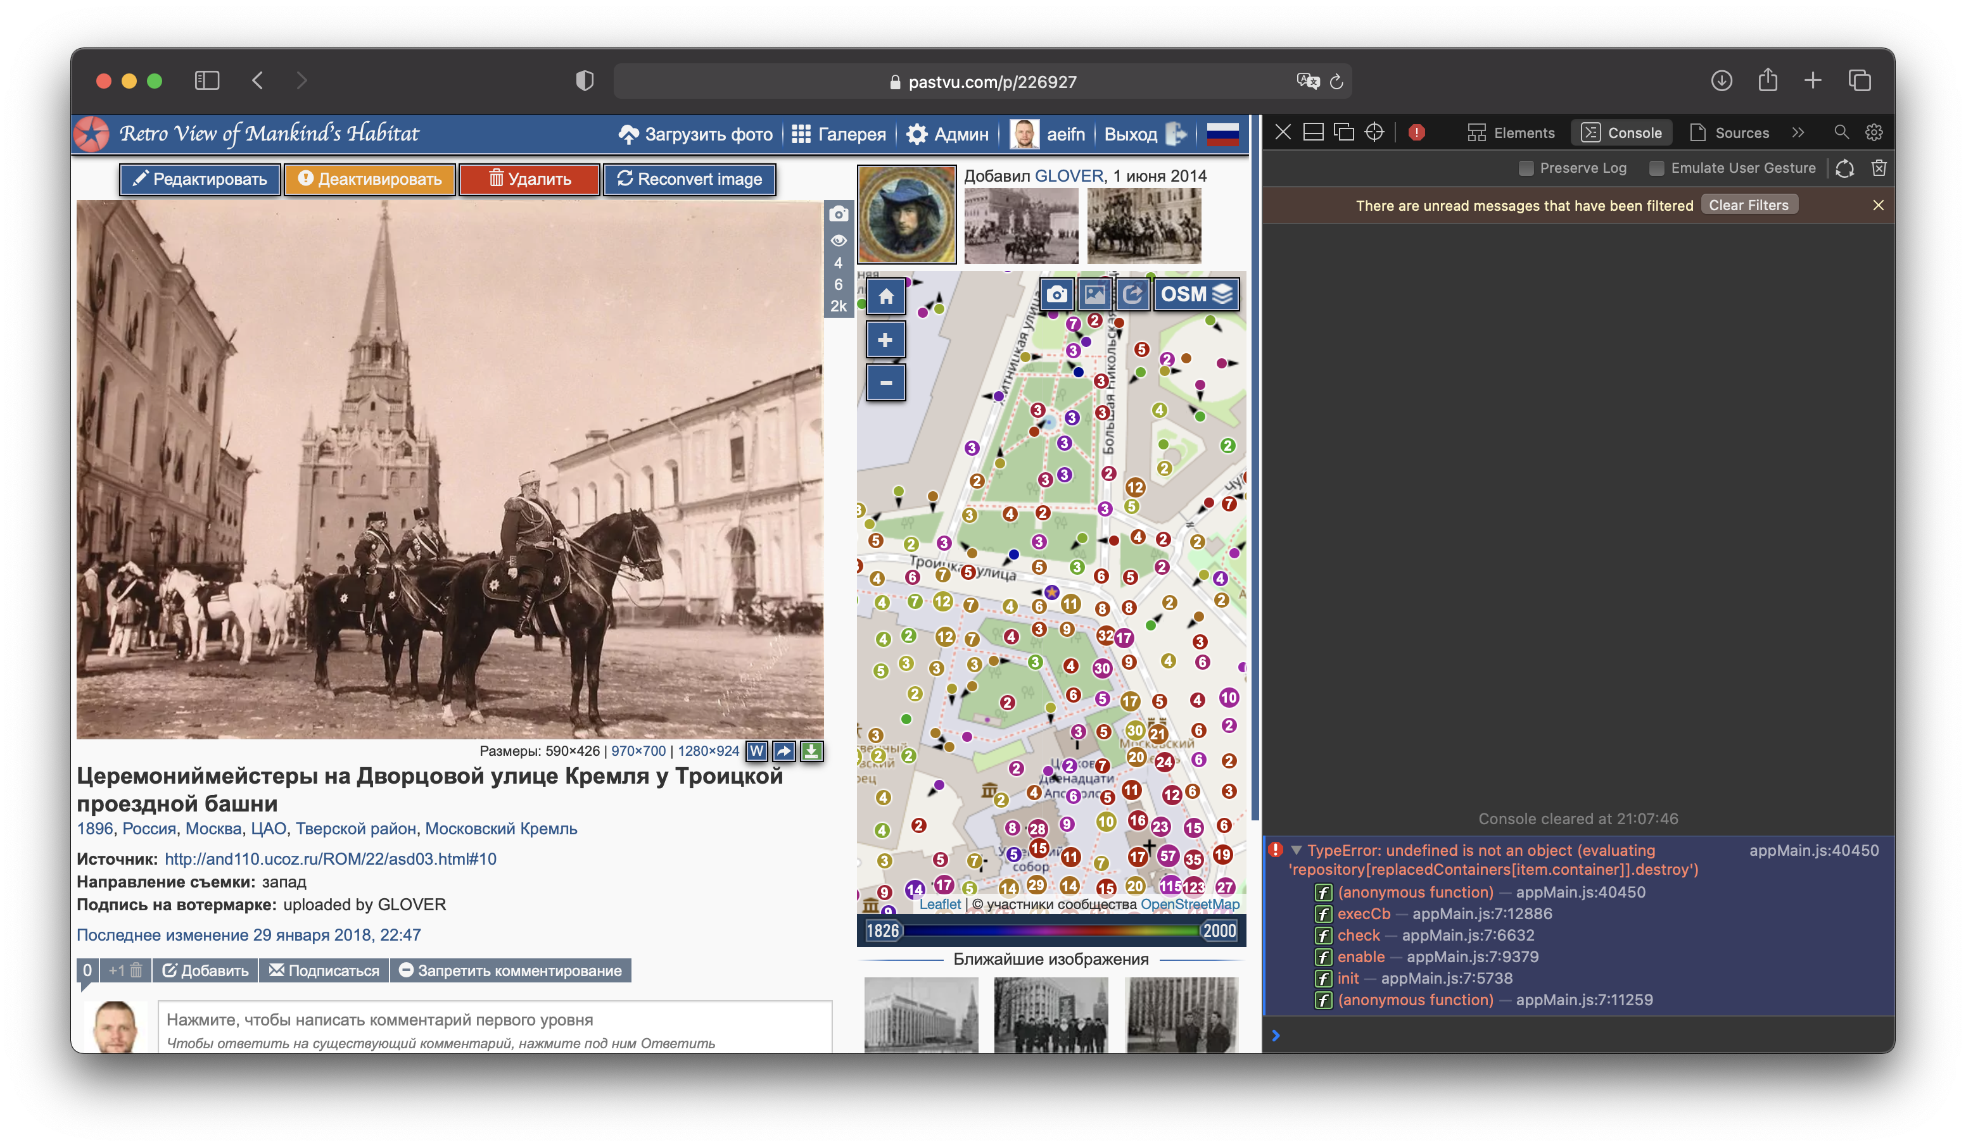Open Safari share menu icon

tap(1767, 80)
